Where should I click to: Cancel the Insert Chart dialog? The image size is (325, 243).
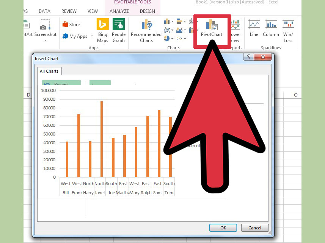tap(254, 227)
